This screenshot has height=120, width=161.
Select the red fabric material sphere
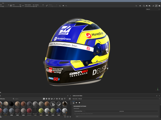(x=29, y=111)
